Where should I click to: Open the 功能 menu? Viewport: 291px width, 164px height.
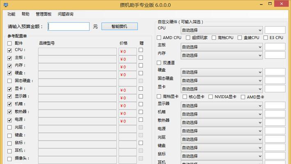(11, 14)
